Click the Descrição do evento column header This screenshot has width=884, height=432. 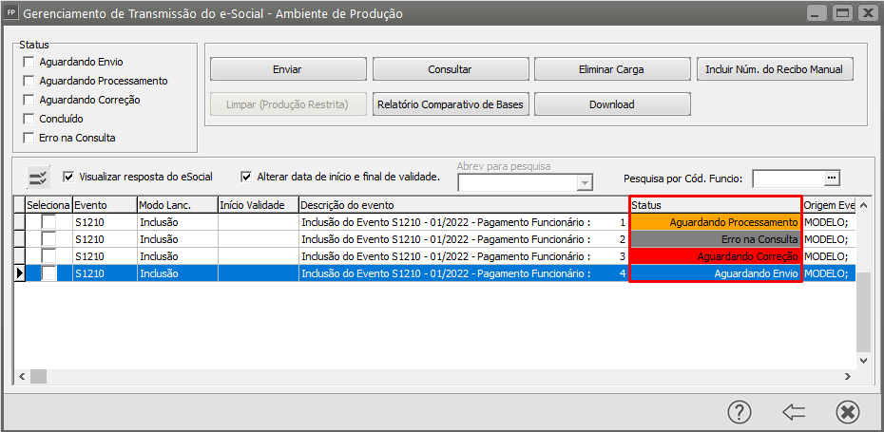coord(464,205)
